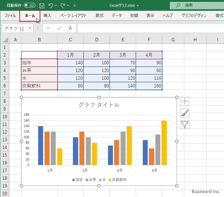Expand the Name Box dropdown arrow
The image size is (224, 197).
(30, 28)
